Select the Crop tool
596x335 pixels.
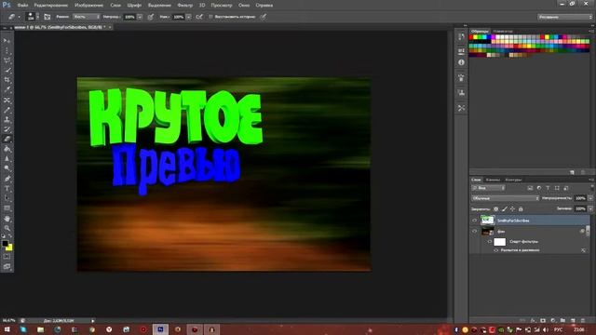(x=7, y=80)
